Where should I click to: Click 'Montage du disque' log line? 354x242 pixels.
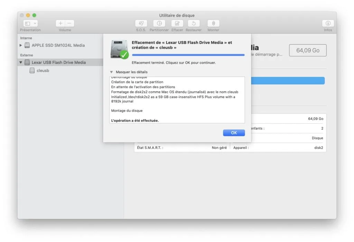tap(127, 111)
